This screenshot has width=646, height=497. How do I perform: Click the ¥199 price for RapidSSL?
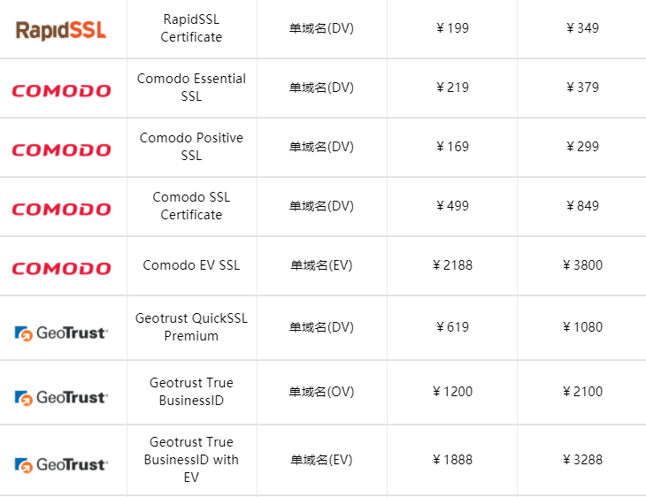point(452,28)
